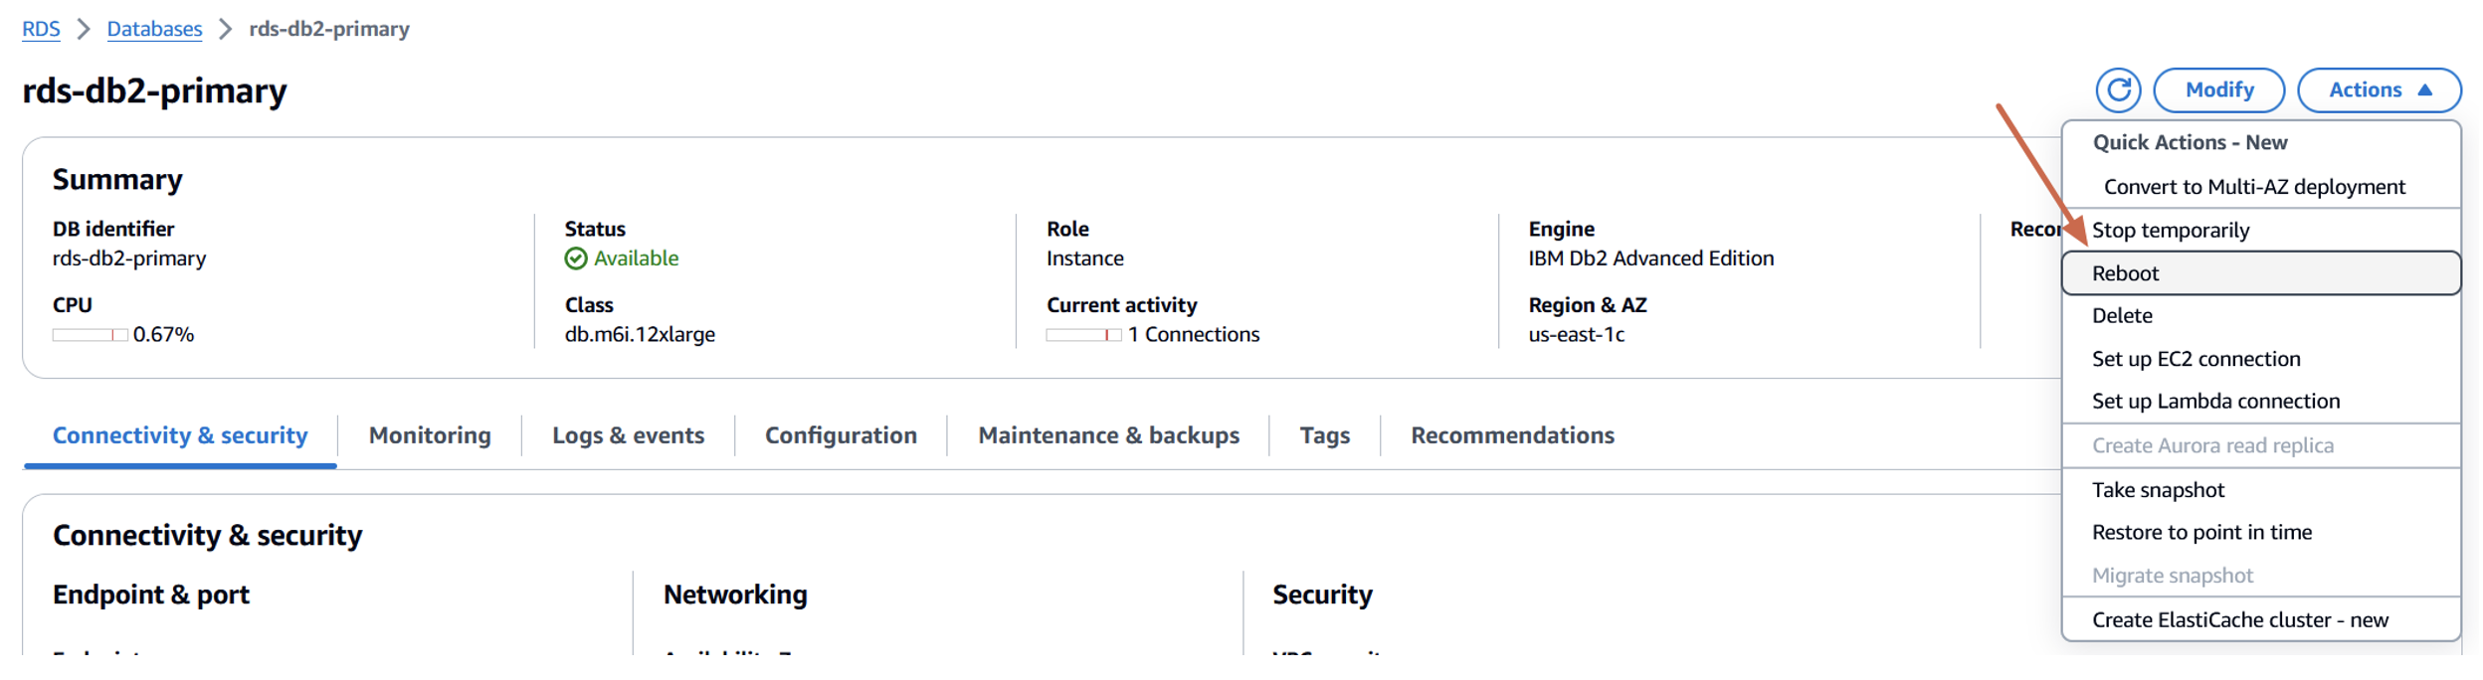Screen dimensions: 2483x680
Task: Open the Configuration tab
Action: (x=841, y=435)
